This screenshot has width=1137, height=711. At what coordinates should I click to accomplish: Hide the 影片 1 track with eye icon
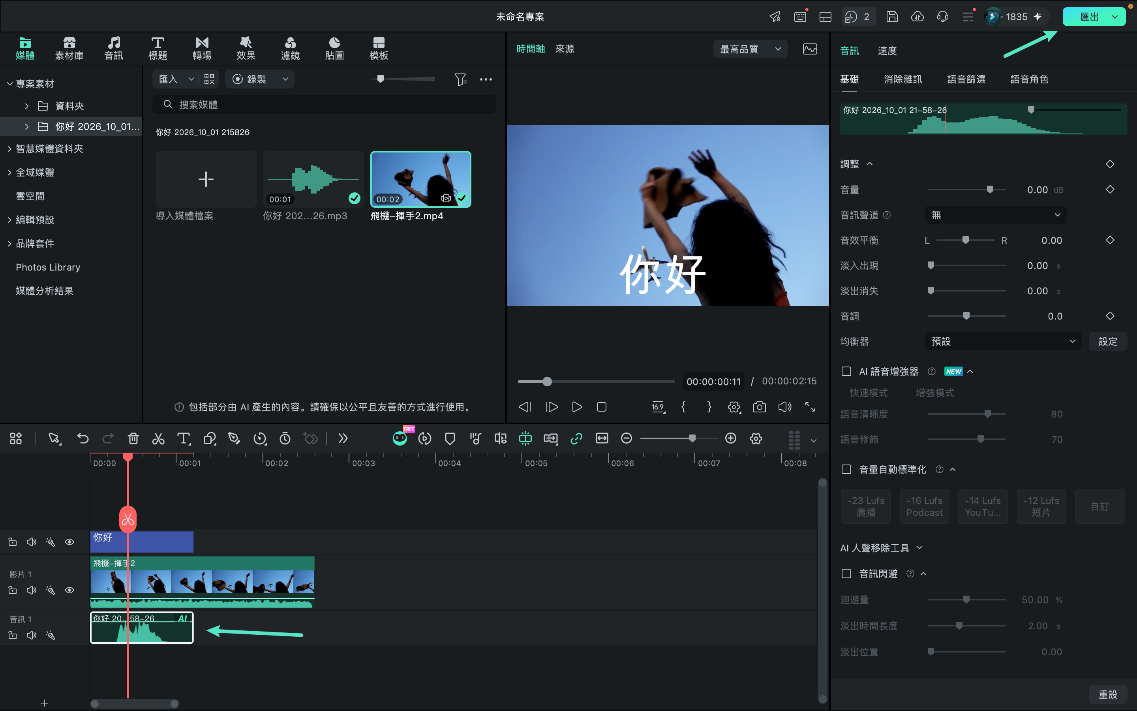[69, 590]
